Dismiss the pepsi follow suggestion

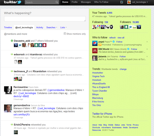(x=147, y=42)
